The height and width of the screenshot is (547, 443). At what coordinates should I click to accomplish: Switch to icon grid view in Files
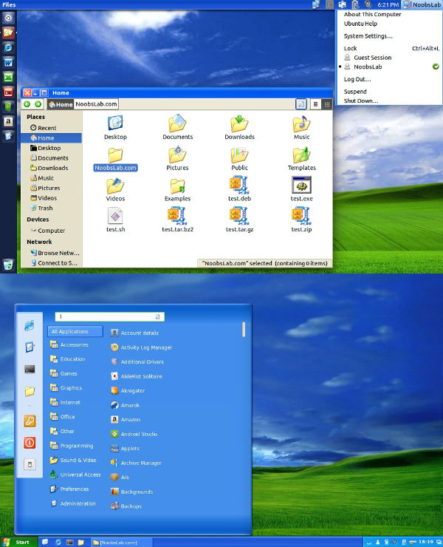tap(327, 104)
